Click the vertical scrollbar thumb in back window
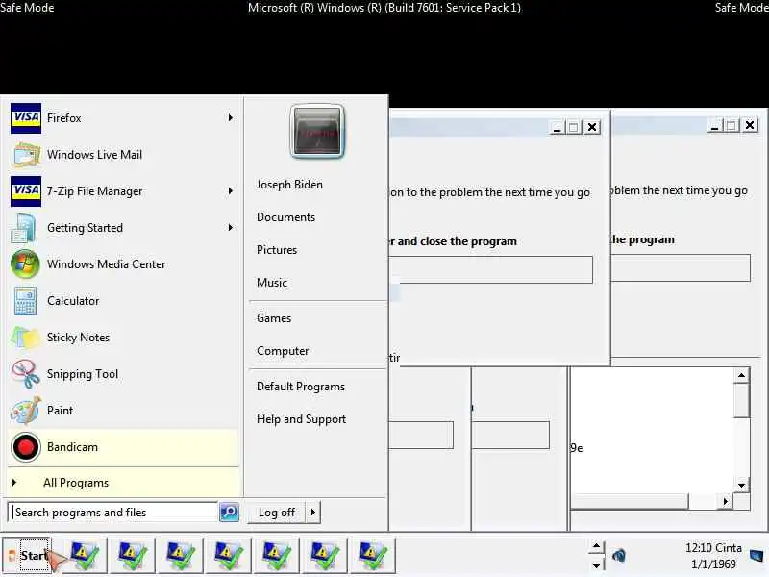Screen dimensions: 769x577 point(741,401)
